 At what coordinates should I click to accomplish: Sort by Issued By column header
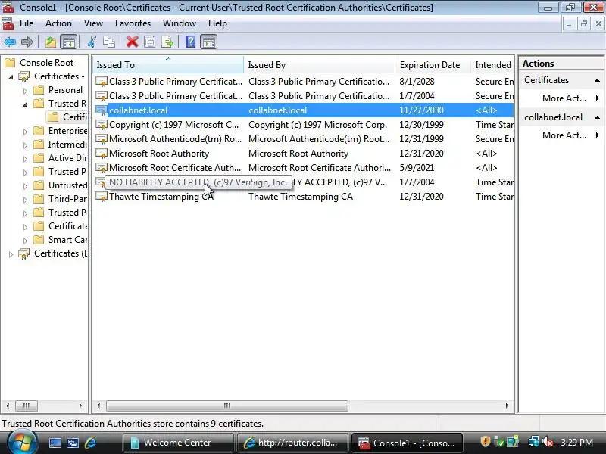coord(320,65)
